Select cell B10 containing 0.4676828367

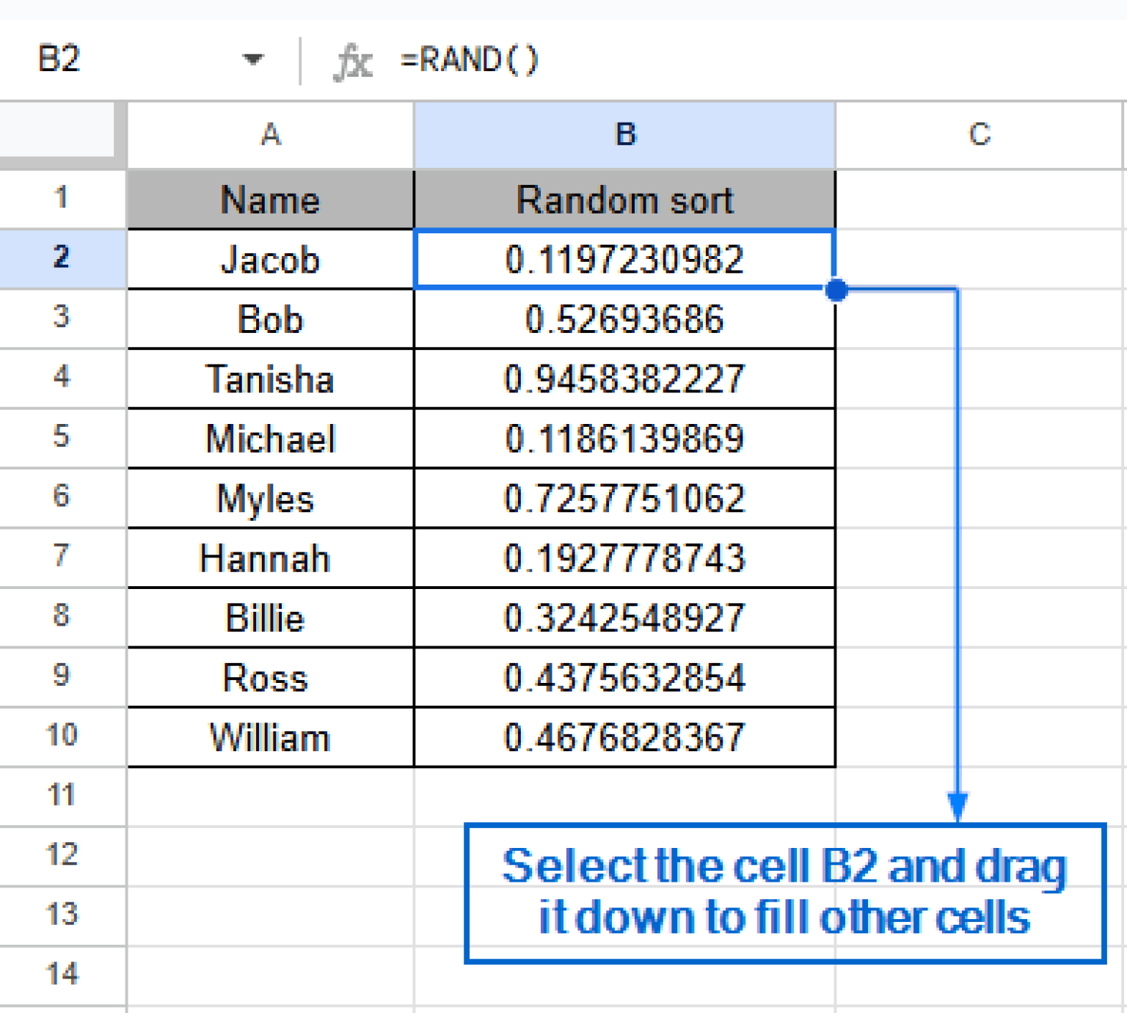(624, 736)
